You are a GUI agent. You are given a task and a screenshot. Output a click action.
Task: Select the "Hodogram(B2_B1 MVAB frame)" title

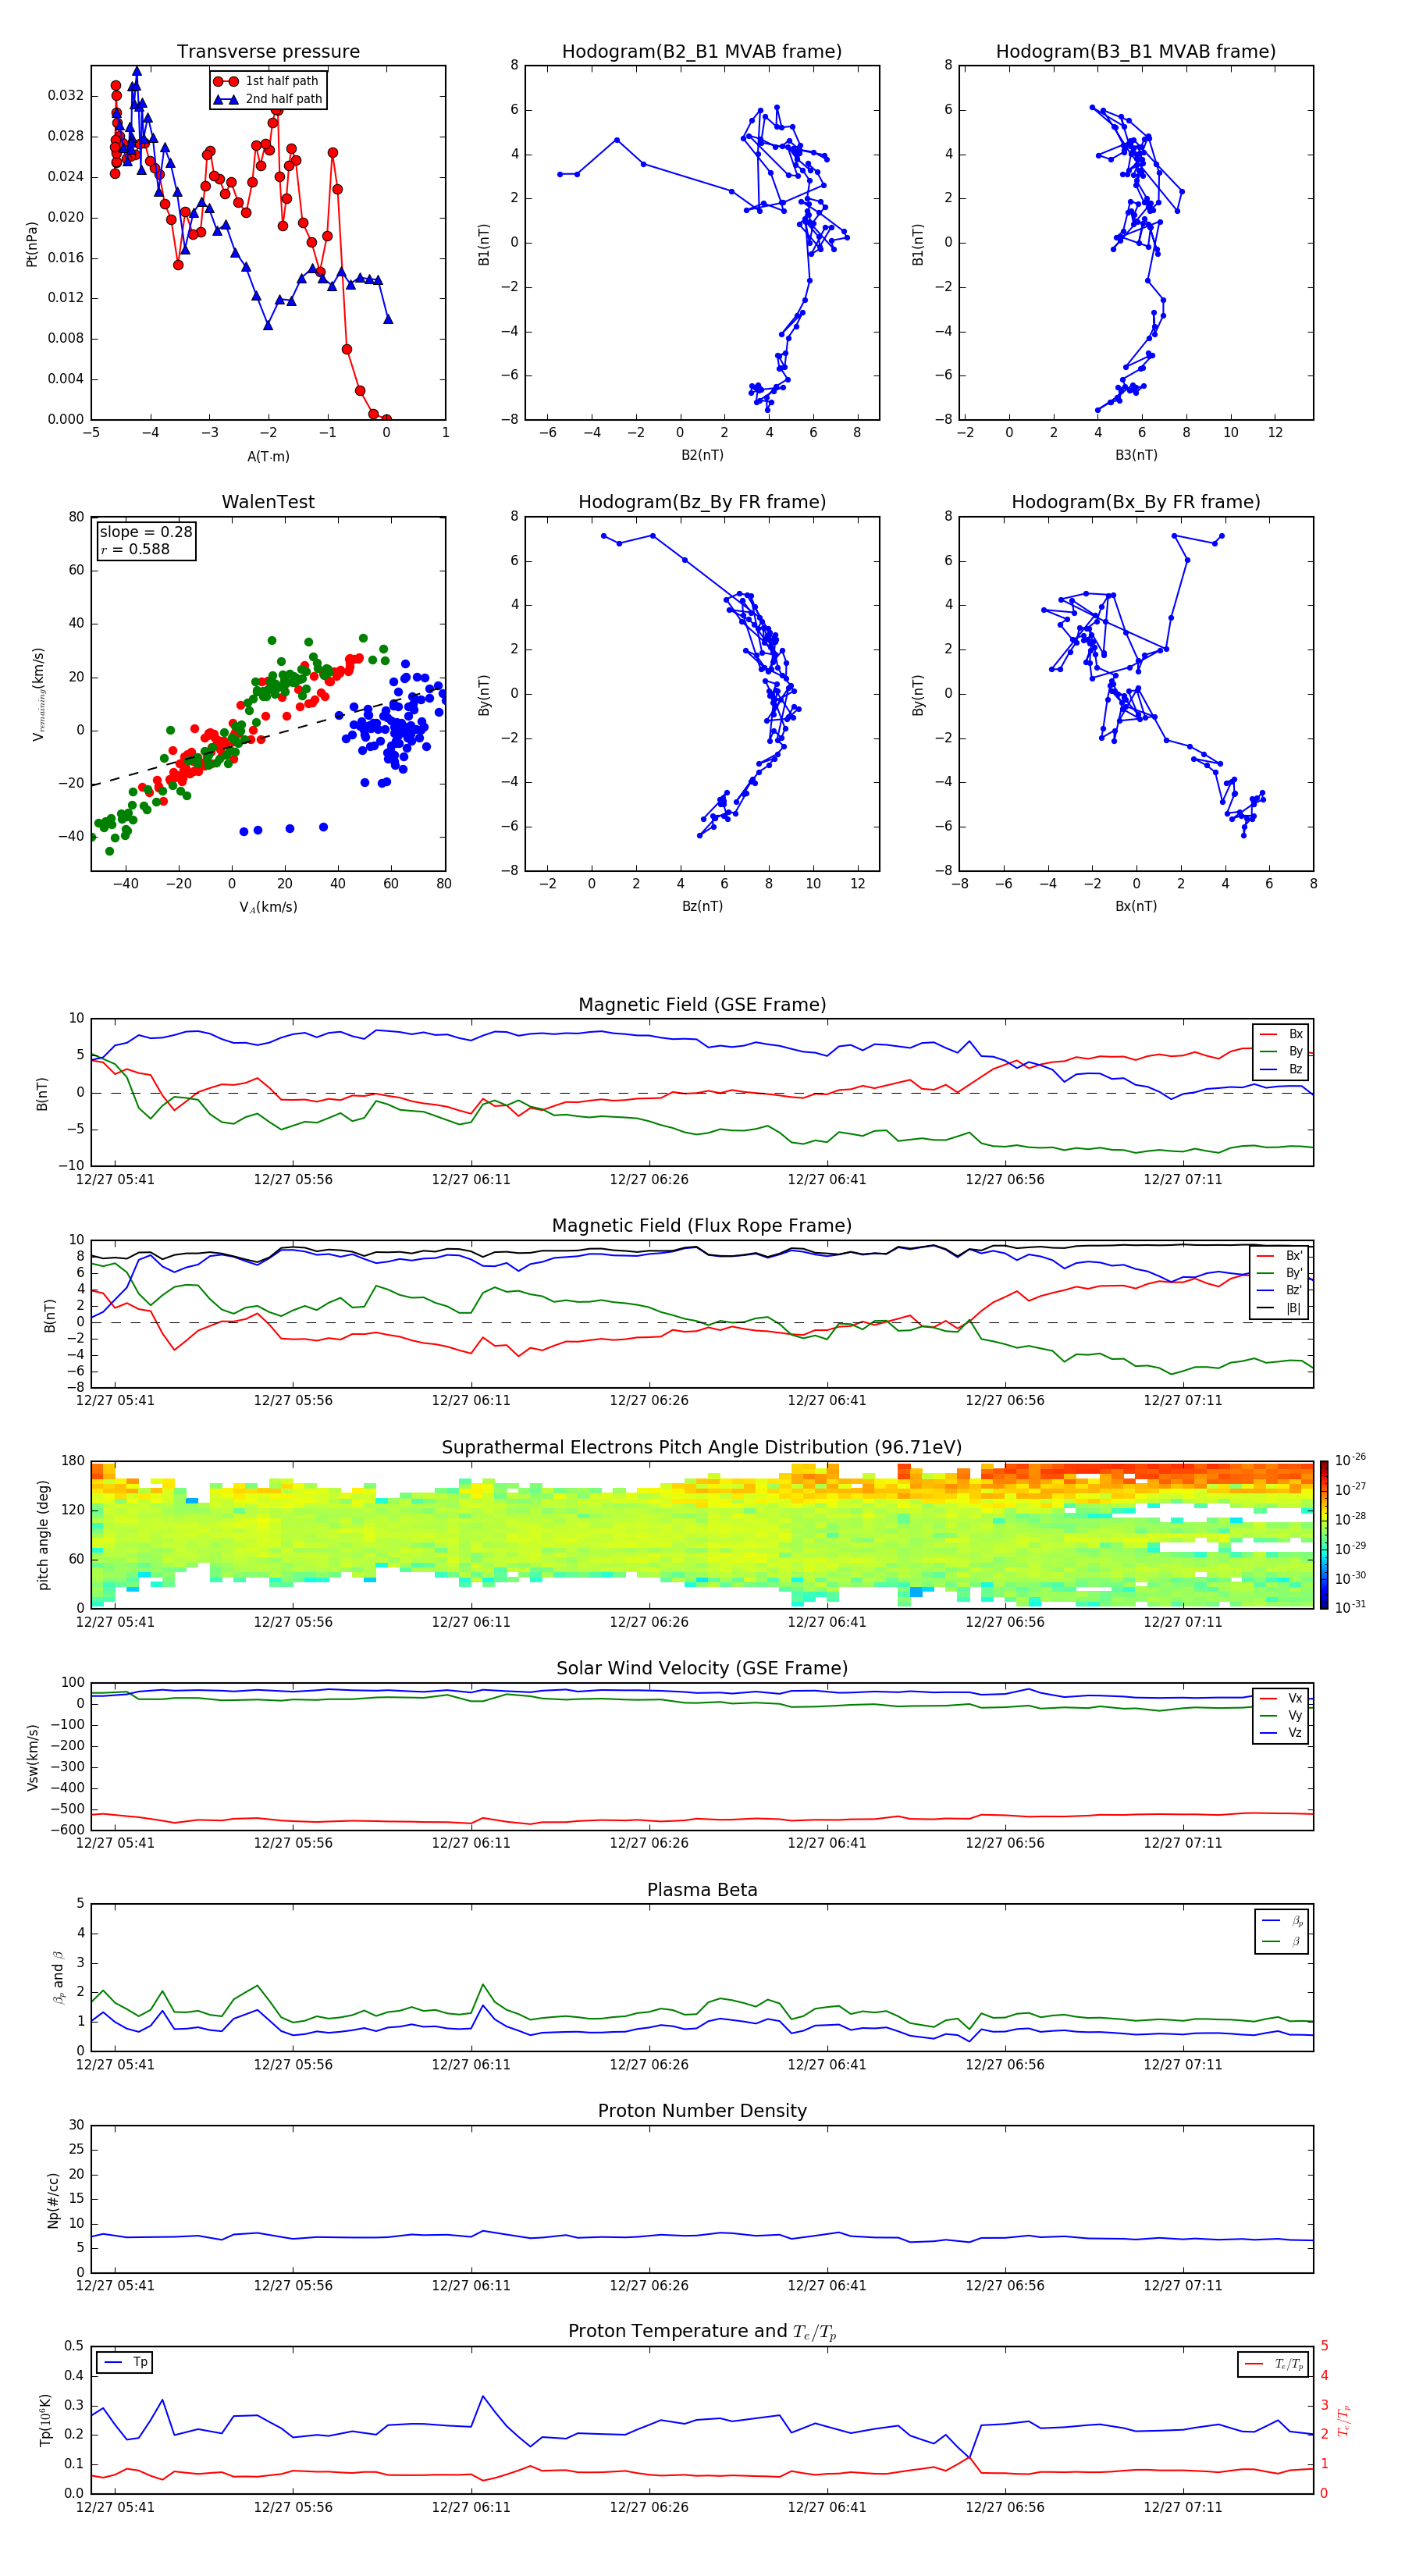coord(702,52)
